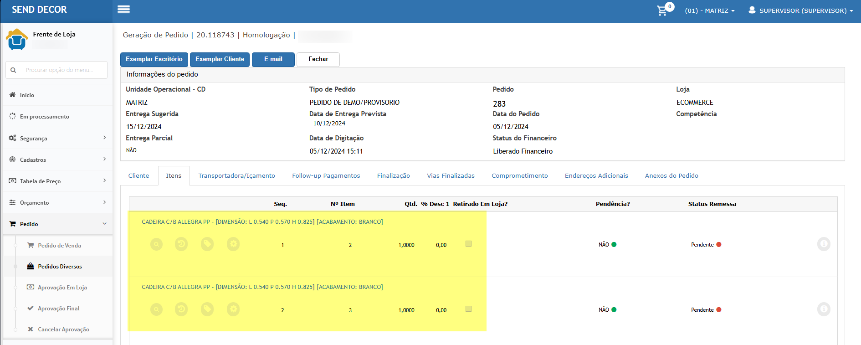Click the gear icon on item seq. 2
Viewport: 861px width, 345px height.
pyautogui.click(x=233, y=309)
